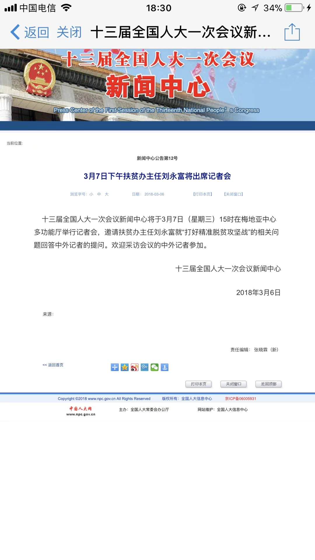Tap the cellular signal bars icon

pyautogui.click(x=11, y=8)
